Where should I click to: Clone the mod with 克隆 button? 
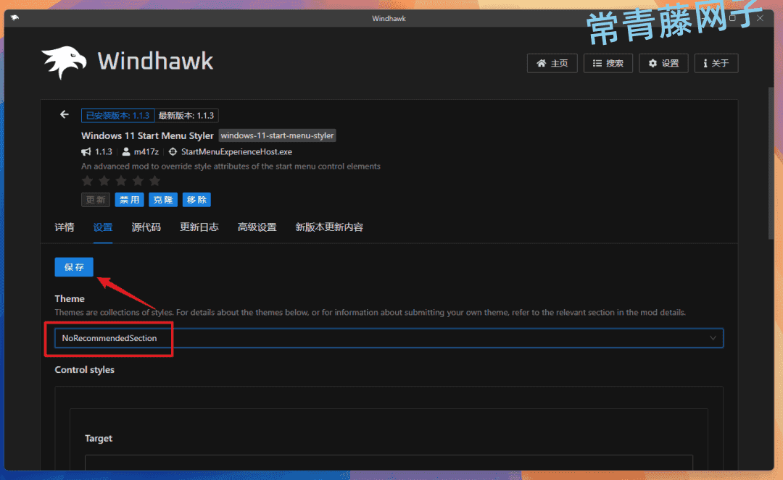[163, 200]
